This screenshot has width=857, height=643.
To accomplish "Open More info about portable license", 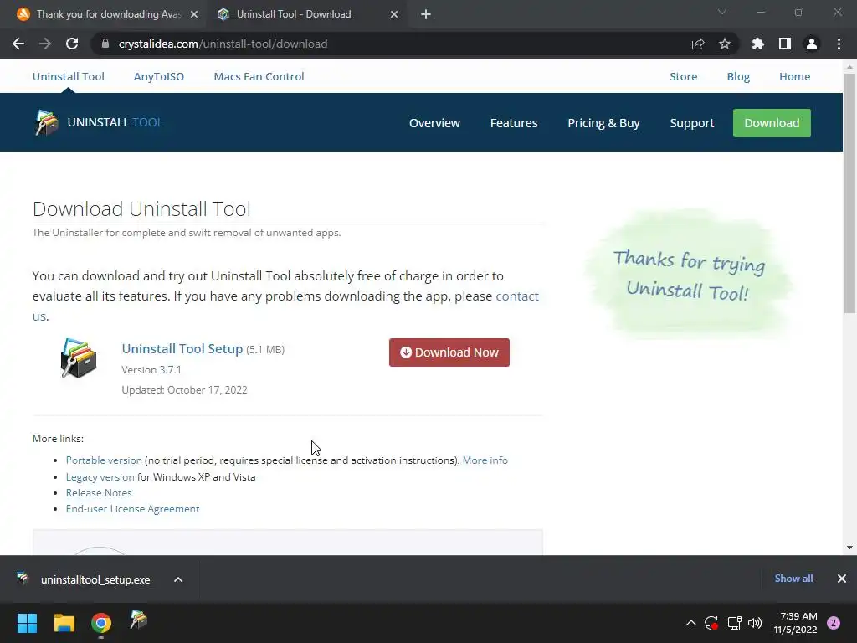I will 485,460.
